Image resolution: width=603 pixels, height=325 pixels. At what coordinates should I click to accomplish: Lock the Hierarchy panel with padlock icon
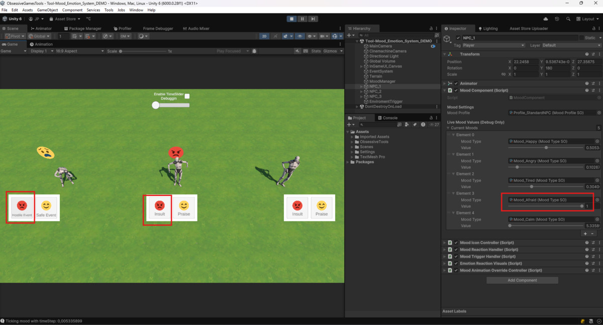[x=431, y=29]
